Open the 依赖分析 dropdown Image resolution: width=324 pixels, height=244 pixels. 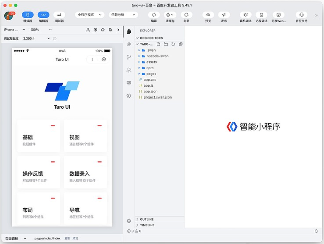point(123,15)
